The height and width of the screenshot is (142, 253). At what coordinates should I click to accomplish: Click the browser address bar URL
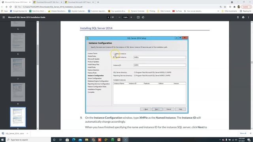tap(53, 7)
